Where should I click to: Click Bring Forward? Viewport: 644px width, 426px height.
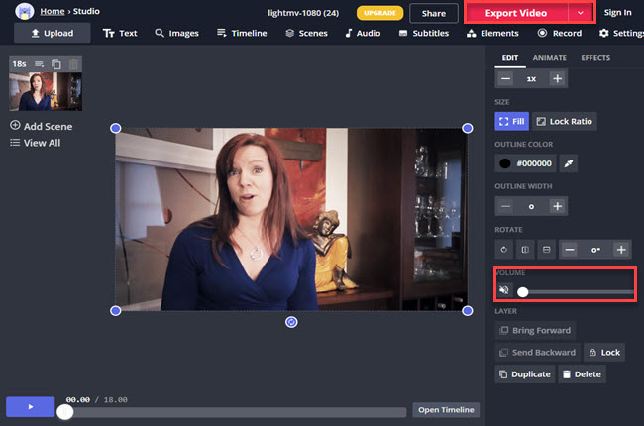coord(535,330)
